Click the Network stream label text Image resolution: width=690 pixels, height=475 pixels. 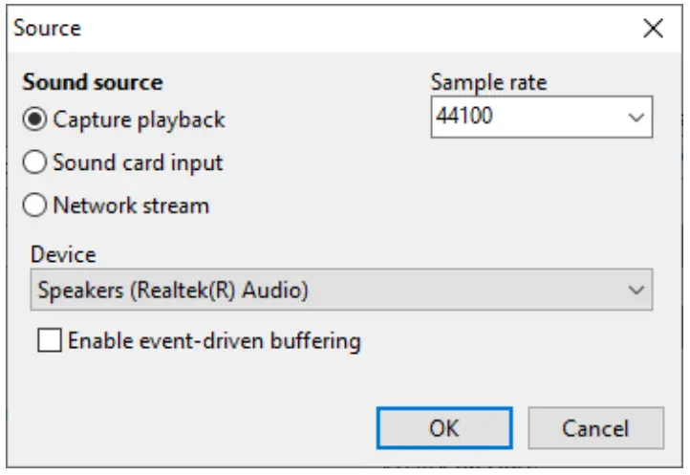[131, 205]
